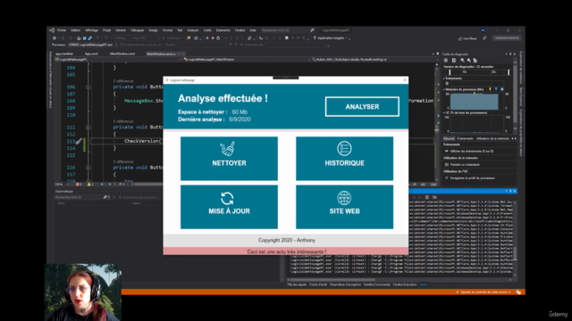
Task: Click the MISE À JOUR tile
Action: pyautogui.click(x=229, y=207)
